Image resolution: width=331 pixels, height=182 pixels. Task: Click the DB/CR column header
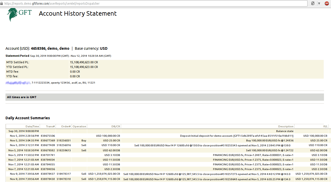(116, 127)
